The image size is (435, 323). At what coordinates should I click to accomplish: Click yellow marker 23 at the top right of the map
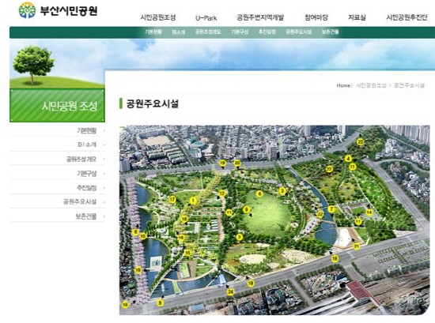(360, 142)
